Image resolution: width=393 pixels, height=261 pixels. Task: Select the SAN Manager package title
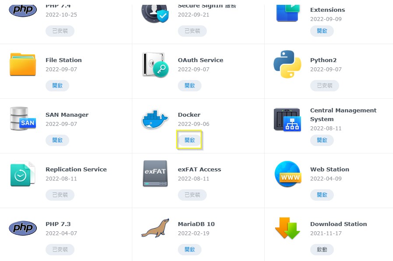pos(67,115)
